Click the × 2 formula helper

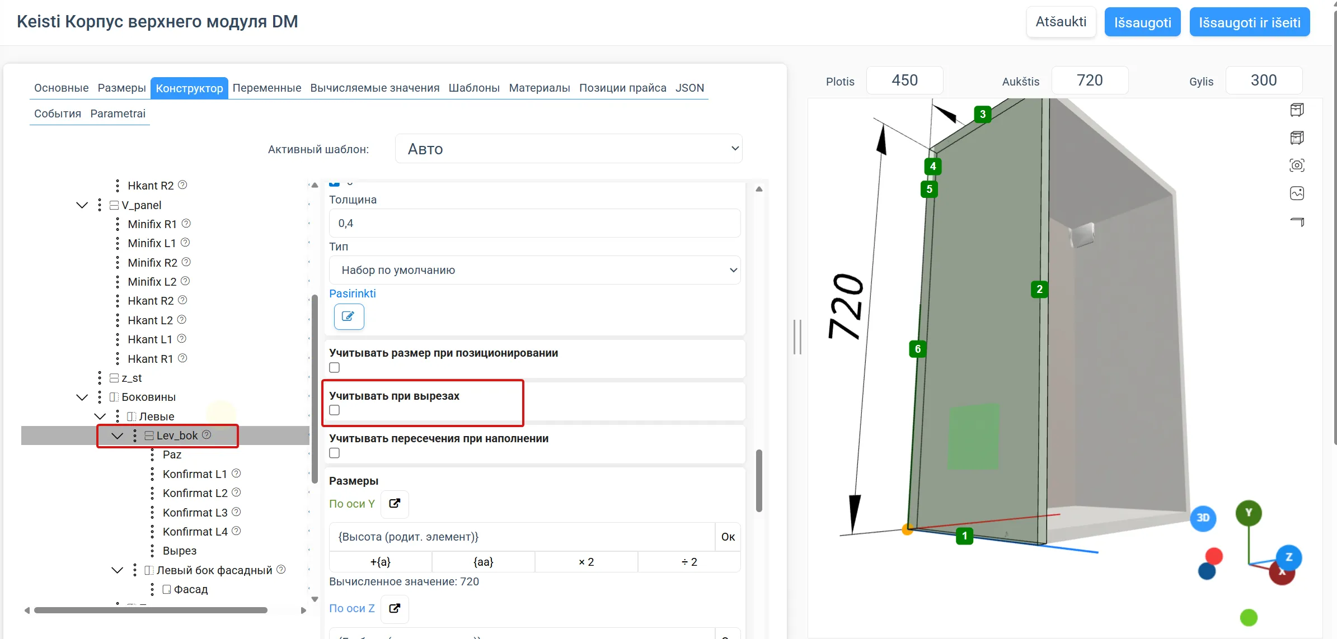(586, 562)
